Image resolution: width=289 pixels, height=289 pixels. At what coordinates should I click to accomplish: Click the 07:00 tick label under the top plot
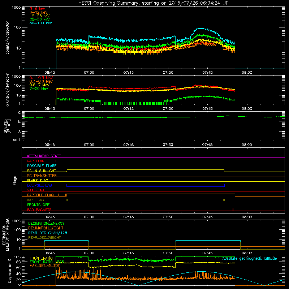[89, 73]
